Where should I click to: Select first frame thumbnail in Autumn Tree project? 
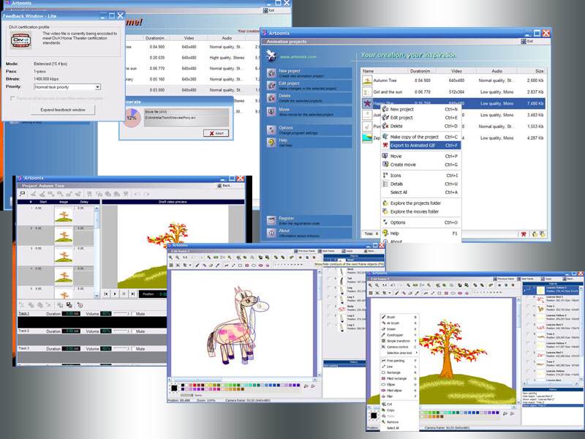coord(64,214)
